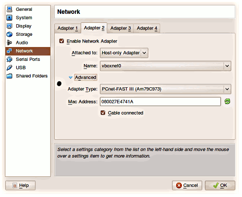242x197 pixels.
Task: Uncheck Enable Network Adapter
Action: pyautogui.click(x=61, y=41)
